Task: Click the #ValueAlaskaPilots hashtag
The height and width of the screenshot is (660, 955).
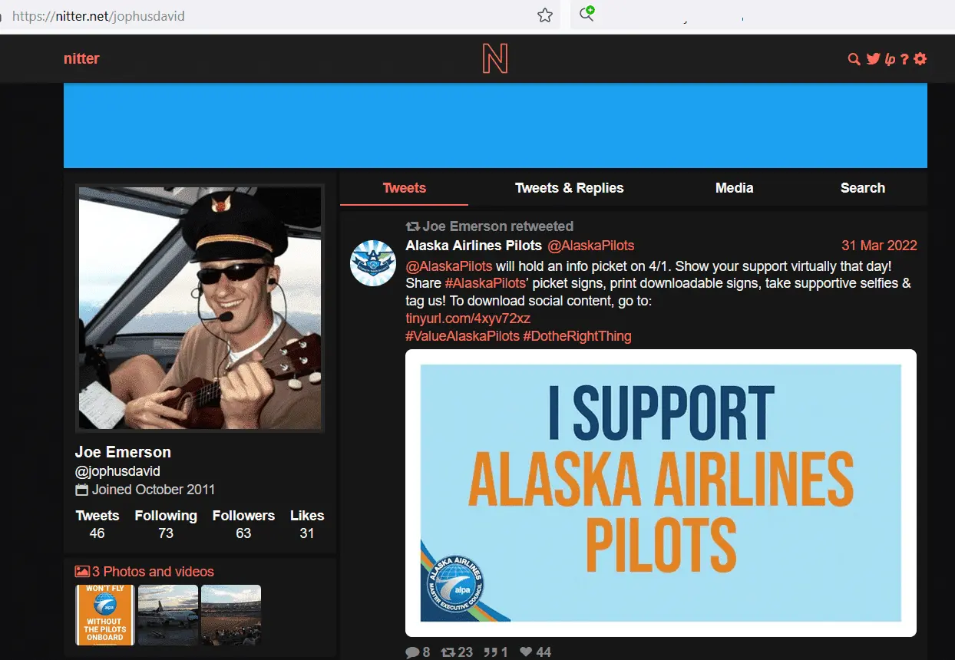Action: (x=462, y=336)
